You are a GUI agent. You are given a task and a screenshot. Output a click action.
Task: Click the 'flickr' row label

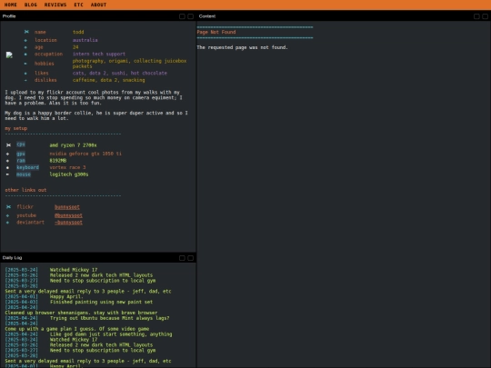click(x=25, y=207)
